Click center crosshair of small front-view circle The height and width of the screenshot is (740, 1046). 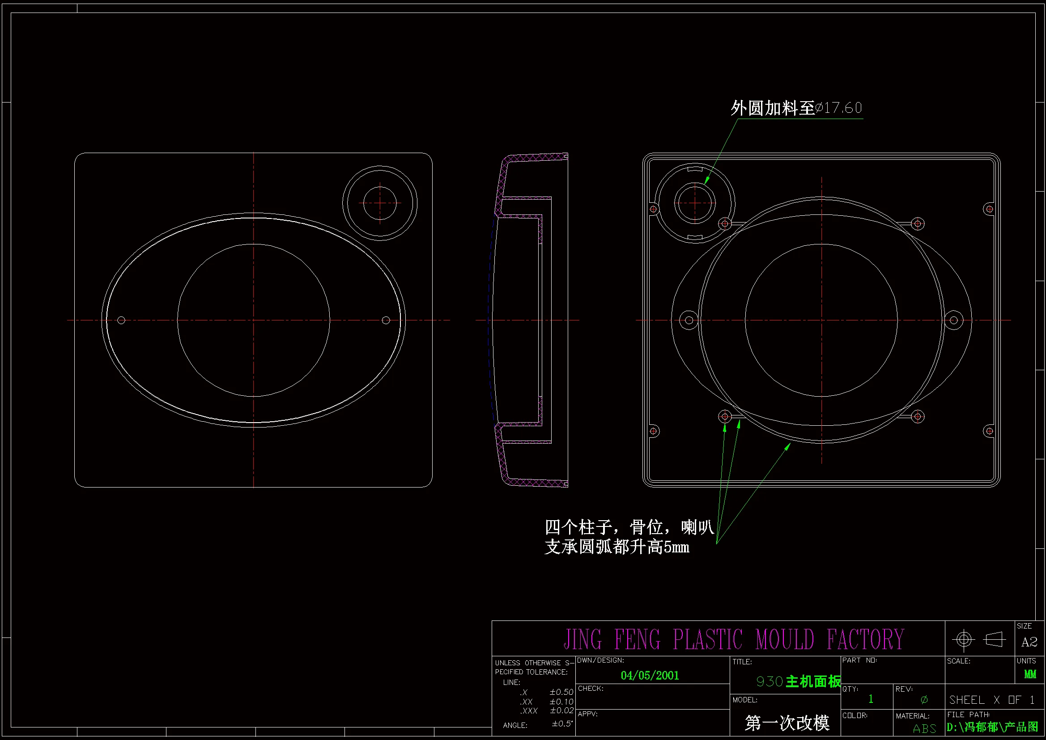[380, 203]
